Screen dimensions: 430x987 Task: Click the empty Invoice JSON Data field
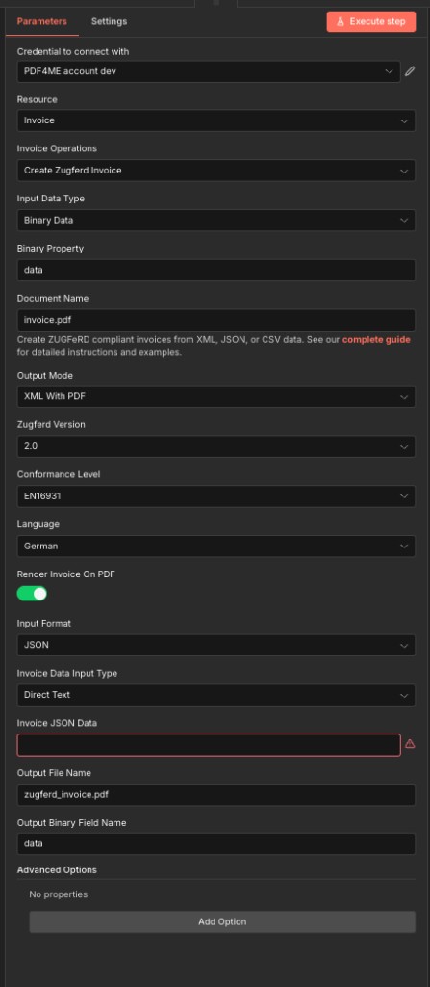coord(209,745)
